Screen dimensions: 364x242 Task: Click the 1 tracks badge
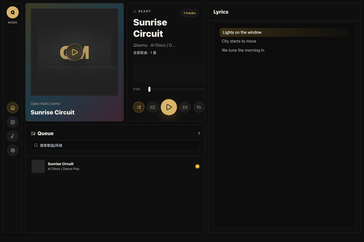[x=189, y=13]
